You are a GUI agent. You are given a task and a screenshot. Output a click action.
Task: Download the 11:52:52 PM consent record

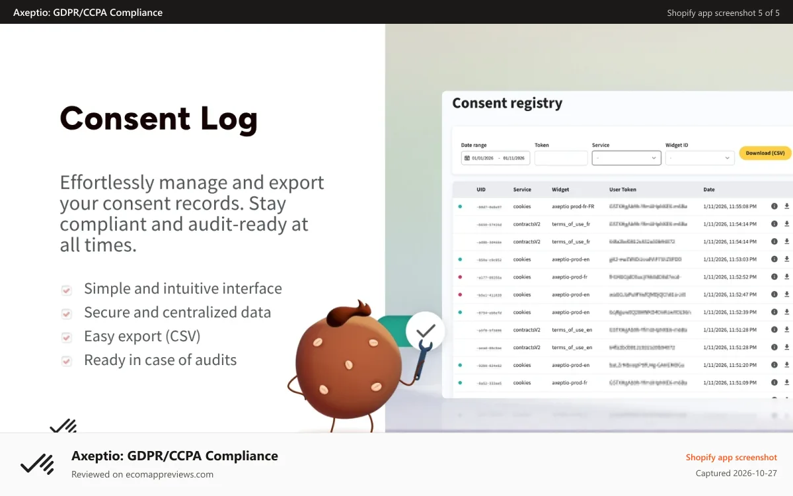click(786, 277)
